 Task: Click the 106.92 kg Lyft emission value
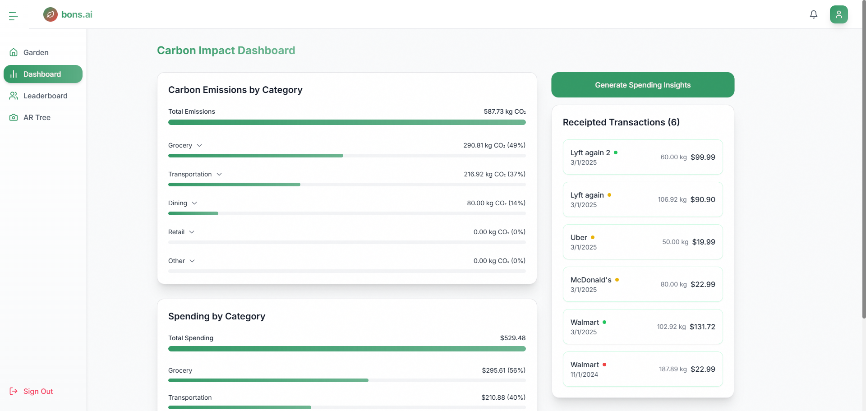click(x=672, y=199)
